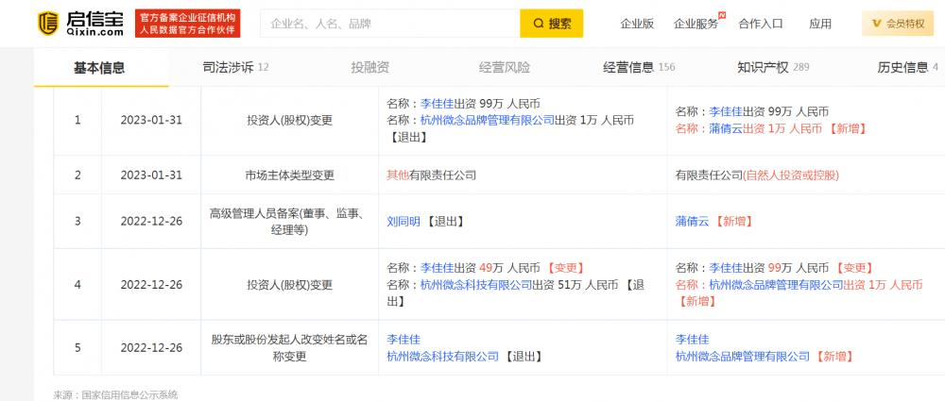Screen dimensions: 945x401
Task: Click the search magnifier button
Action: click(x=552, y=24)
